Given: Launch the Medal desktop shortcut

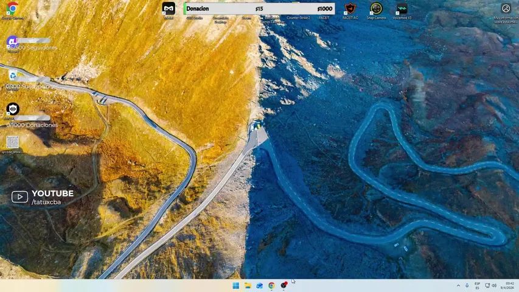Looking at the screenshot, I should point(169,10).
